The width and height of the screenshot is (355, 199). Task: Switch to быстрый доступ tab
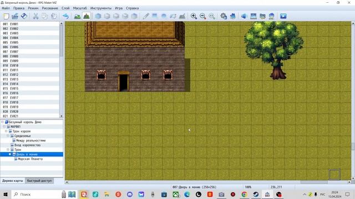pos(39,181)
